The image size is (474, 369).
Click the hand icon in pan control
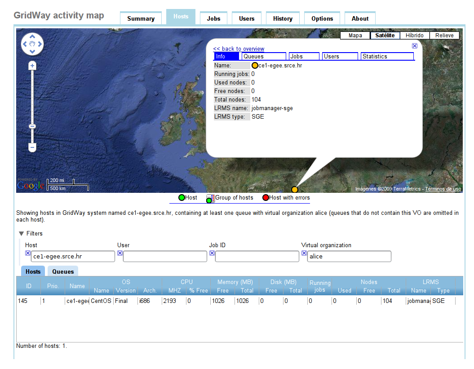pos(32,44)
